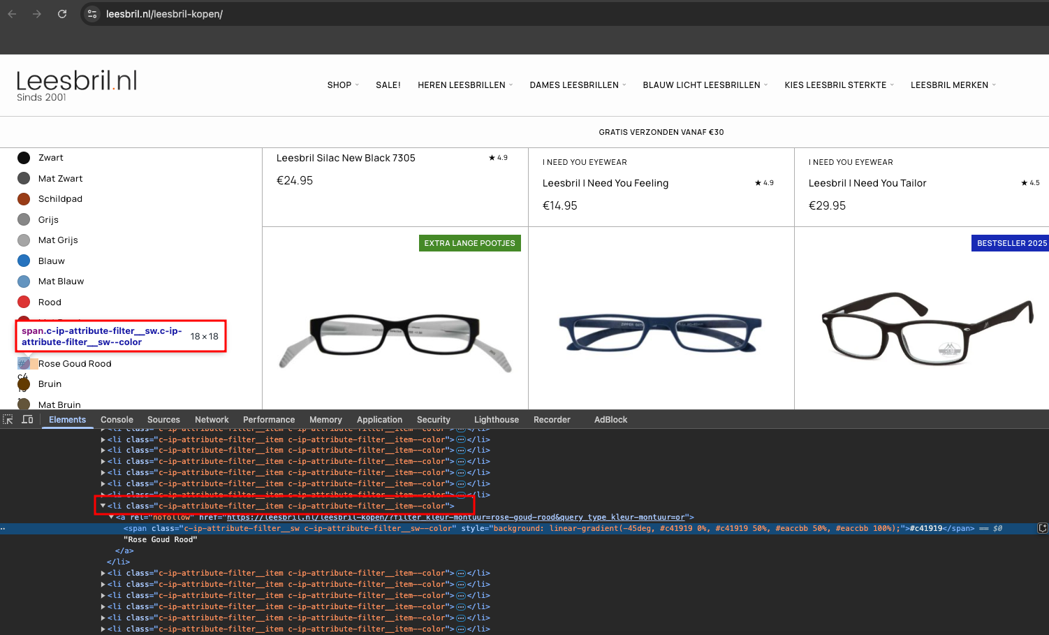Click the ellipsis gutter icon beside the highlighted span line
Image resolution: width=1049 pixels, height=635 pixels.
pos(3,529)
